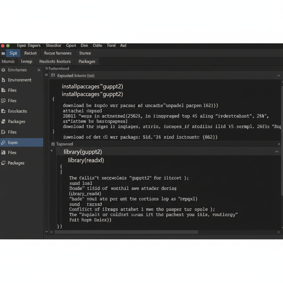
Task: Click the icon left of Tapzored header
Action: pyautogui.click(x=53, y=144)
